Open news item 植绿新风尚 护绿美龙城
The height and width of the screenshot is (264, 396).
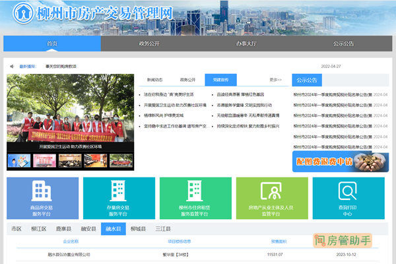[164, 115]
